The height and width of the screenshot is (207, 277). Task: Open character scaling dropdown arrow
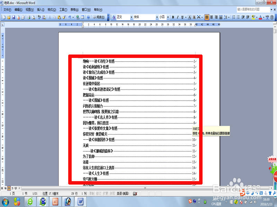point(202,17)
